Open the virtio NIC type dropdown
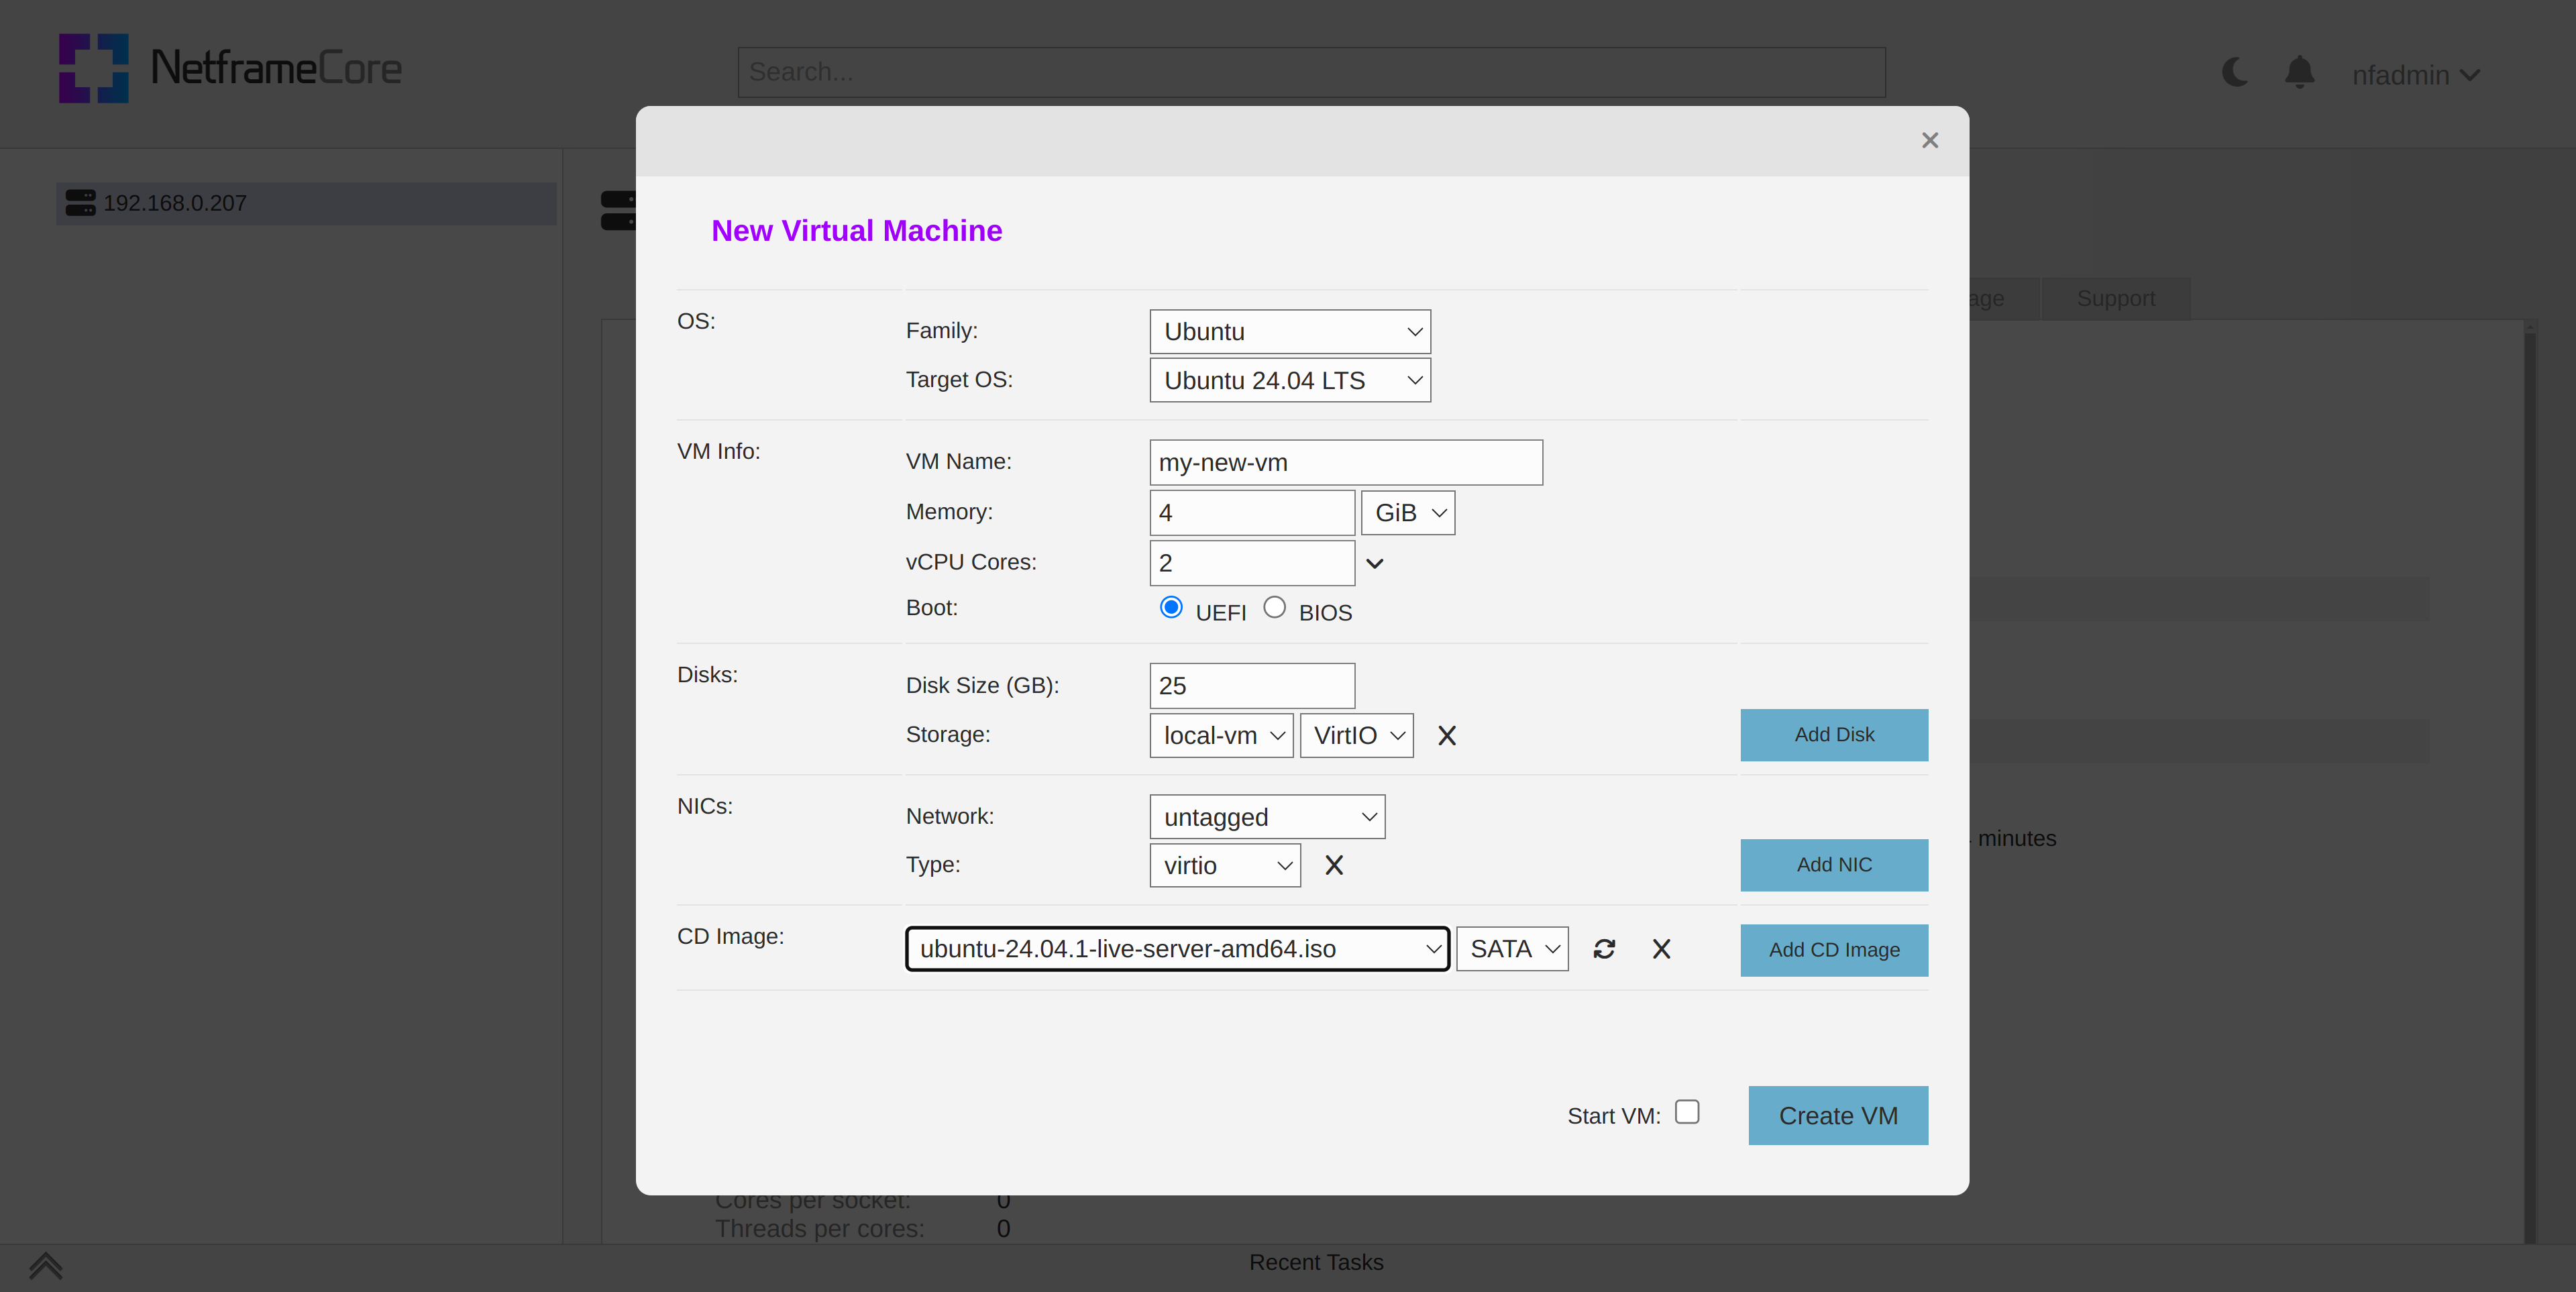 click(1225, 866)
